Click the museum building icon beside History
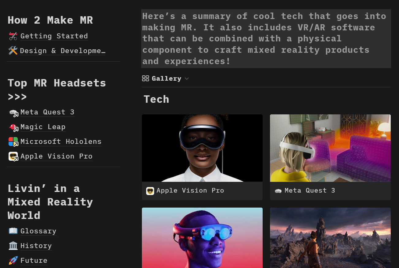This screenshot has height=268, width=399. tap(13, 246)
